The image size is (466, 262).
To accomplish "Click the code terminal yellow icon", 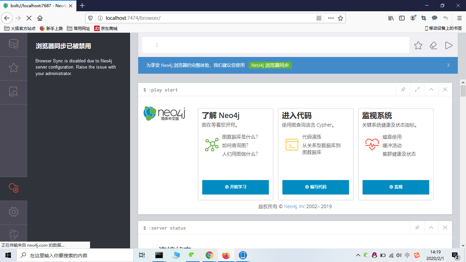I will click(x=292, y=145).
